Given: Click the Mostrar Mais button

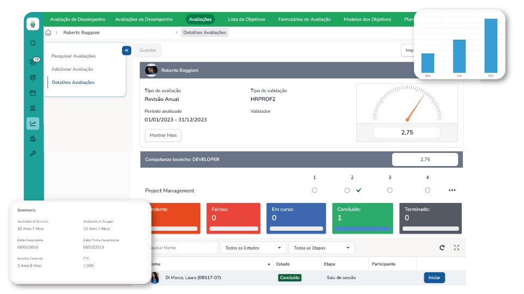Looking at the screenshot, I should pos(163,135).
